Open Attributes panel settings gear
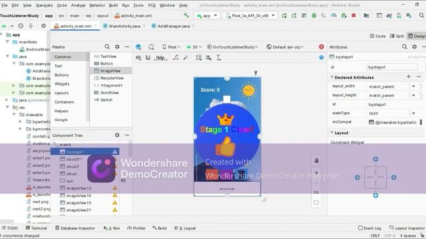 [x=414, y=46]
